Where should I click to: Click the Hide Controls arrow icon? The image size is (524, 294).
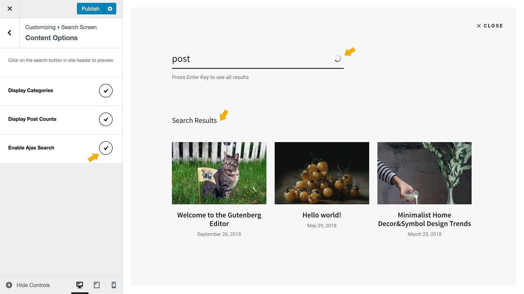point(9,285)
